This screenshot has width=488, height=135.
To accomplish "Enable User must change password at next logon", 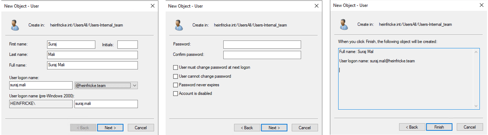I will pos(175,67).
